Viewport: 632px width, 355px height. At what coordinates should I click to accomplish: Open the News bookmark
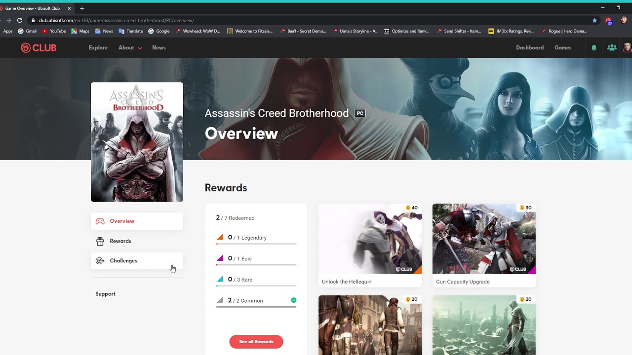(104, 31)
